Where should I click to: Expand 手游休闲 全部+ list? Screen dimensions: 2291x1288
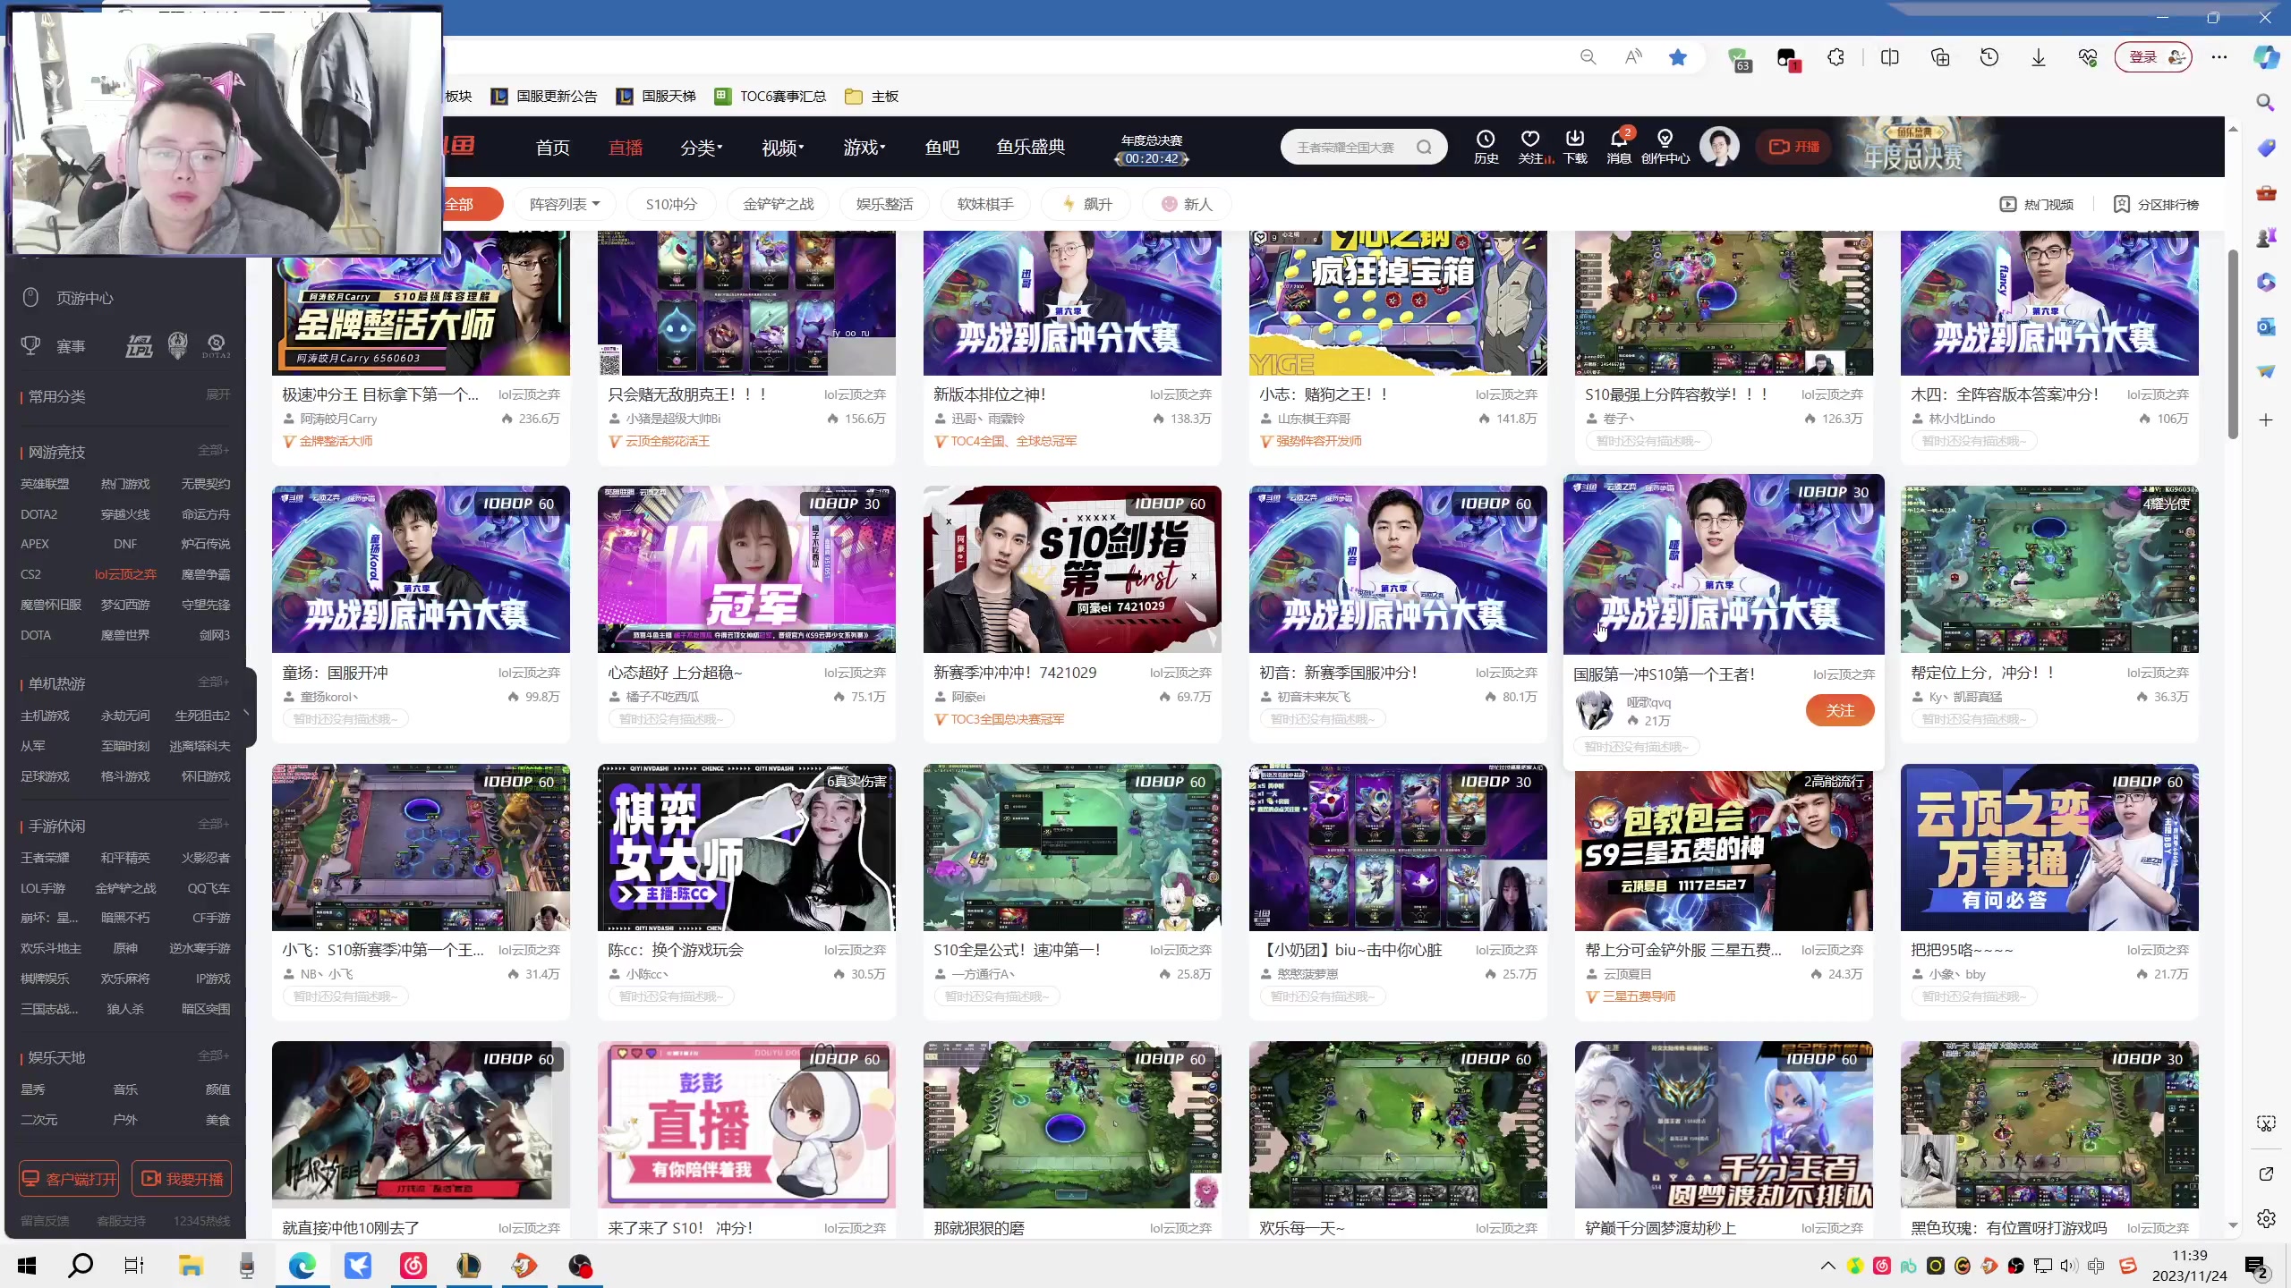[x=213, y=824]
